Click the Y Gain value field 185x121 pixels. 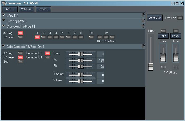(x=100, y=81)
